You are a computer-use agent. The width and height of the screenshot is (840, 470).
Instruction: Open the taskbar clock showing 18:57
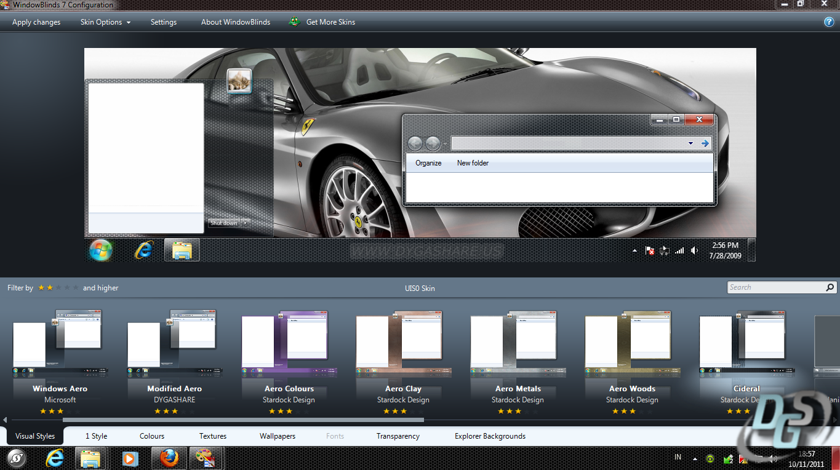(x=807, y=459)
